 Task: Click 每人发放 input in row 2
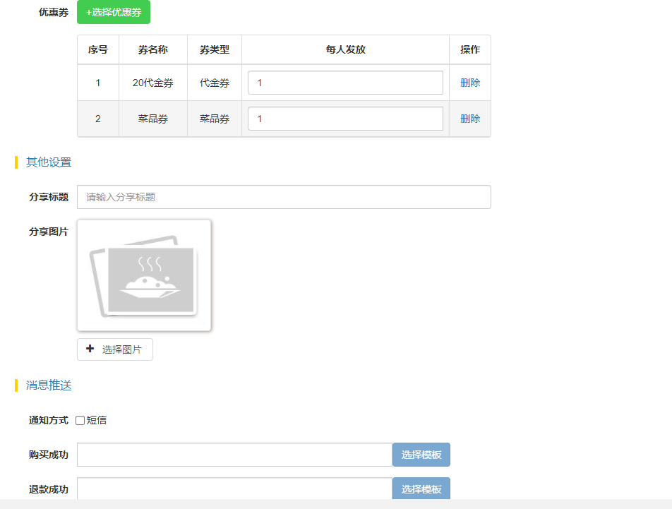[345, 119]
